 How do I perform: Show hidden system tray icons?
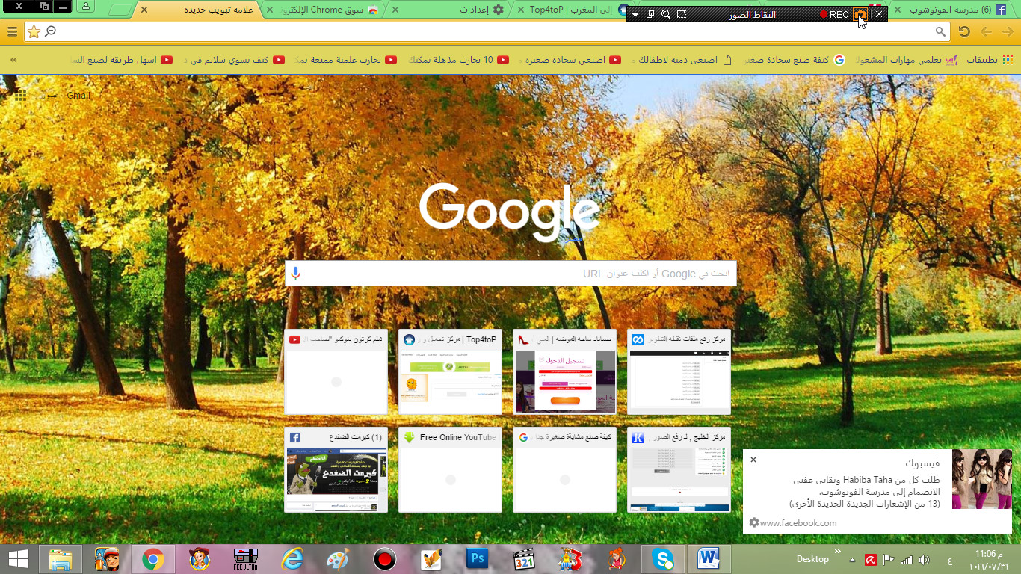tap(852, 559)
